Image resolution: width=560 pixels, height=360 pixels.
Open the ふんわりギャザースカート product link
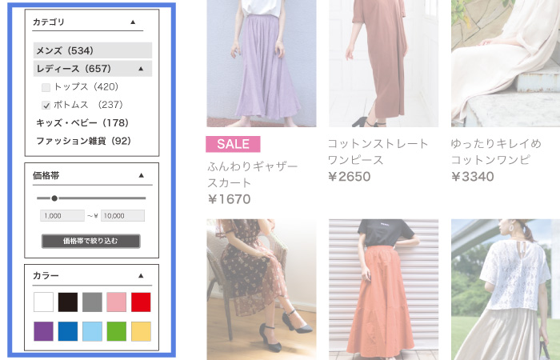252,174
